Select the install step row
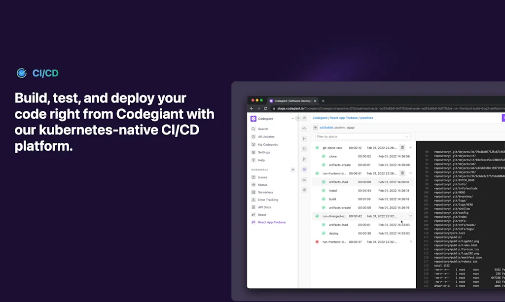505x302 pixels. pos(363,191)
